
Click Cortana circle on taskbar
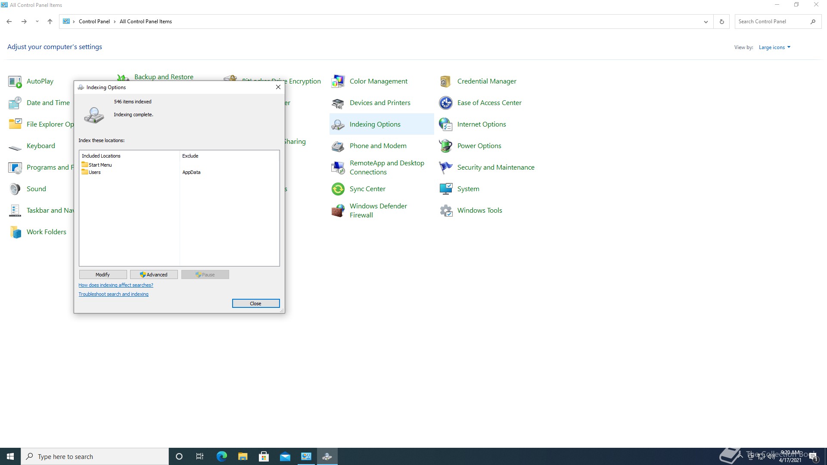pyautogui.click(x=179, y=456)
